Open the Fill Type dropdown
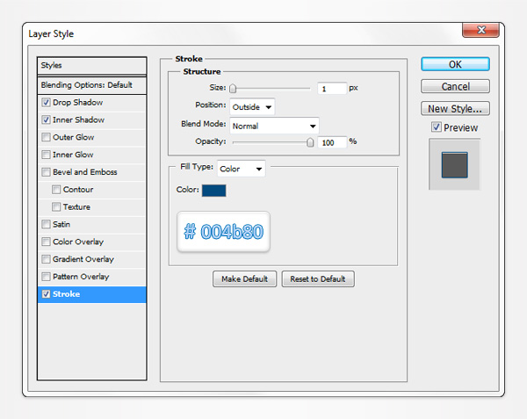 pos(241,169)
